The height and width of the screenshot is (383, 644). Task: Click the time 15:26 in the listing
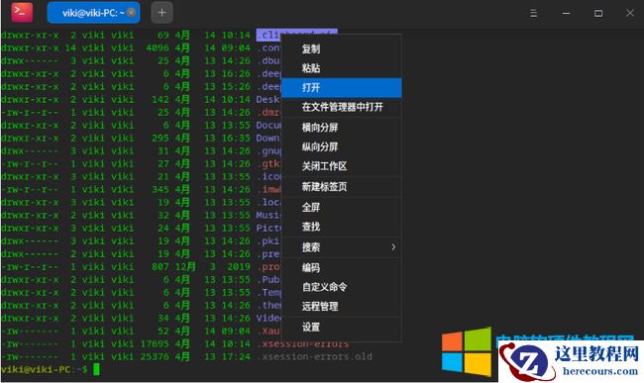[x=236, y=86]
